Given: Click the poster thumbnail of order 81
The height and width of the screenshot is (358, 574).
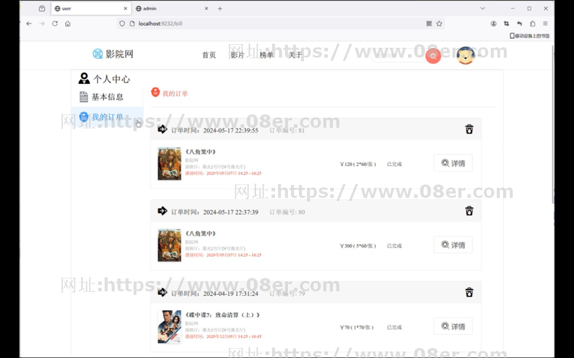Looking at the screenshot, I should [x=169, y=164].
